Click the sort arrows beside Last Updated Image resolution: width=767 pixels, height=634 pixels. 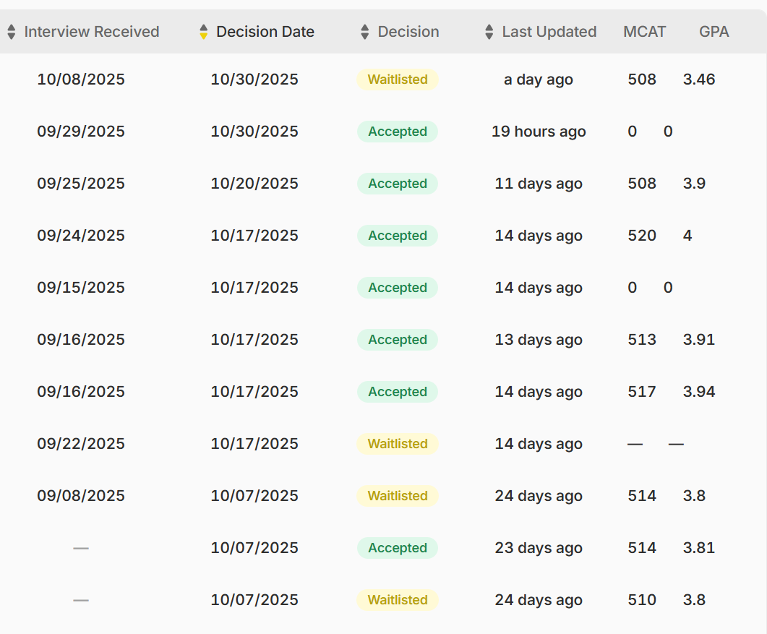pos(489,32)
